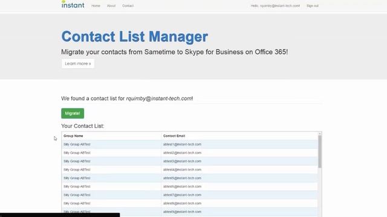Viewport: 387px width, 217px height.
Task: Click the Learn more button
Action: pos(78,63)
